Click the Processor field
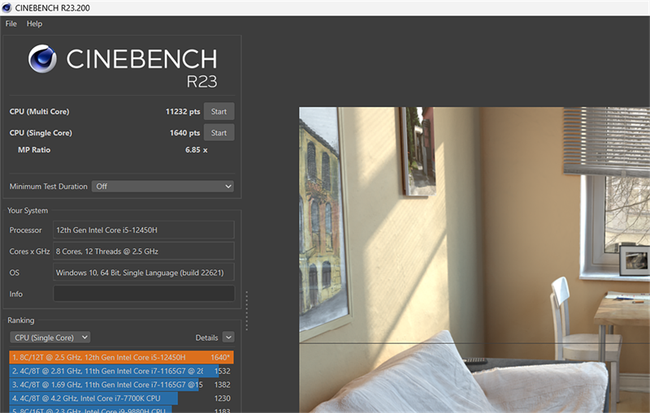The image size is (650, 413). [x=144, y=230]
